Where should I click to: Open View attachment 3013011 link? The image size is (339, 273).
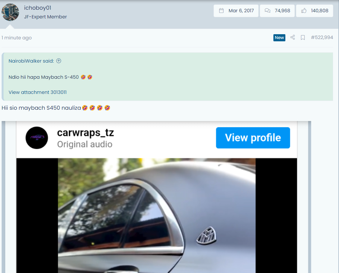[37, 92]
